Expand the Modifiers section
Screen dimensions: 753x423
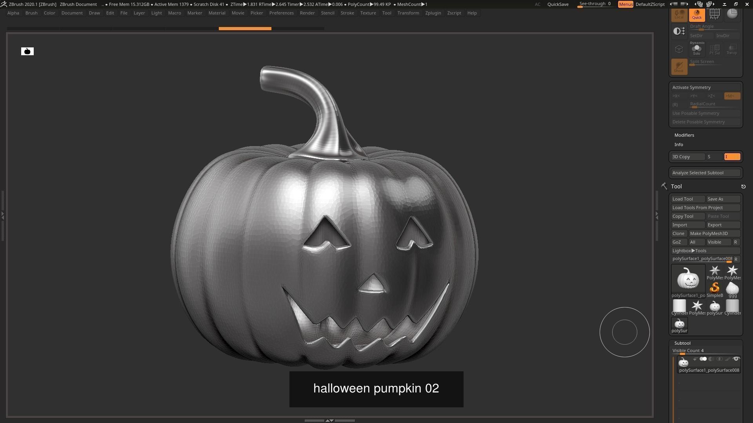[684, 135]
